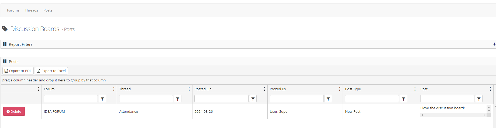The image size is (496, 128).
Task: Click the Forum filter text field
Action: coord(71,99)
